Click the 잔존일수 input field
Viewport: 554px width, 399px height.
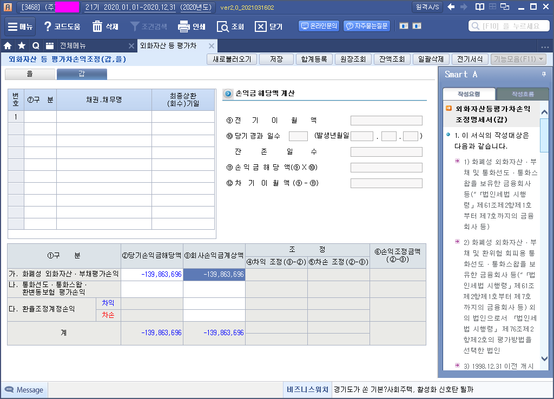(386, 152)
